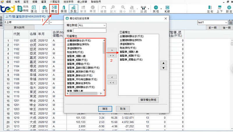Click the 左右 layout icon
The width and height of the screenshot is (233, 132).
pyautogui.click(x=210, y=8)
